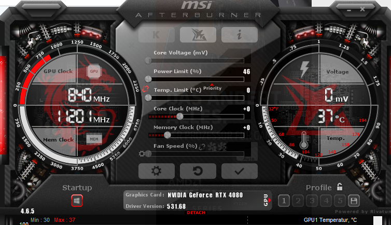
Task: Reset settings with the circular arrow button
Action: pyautogui.click(x=198, y=171)
